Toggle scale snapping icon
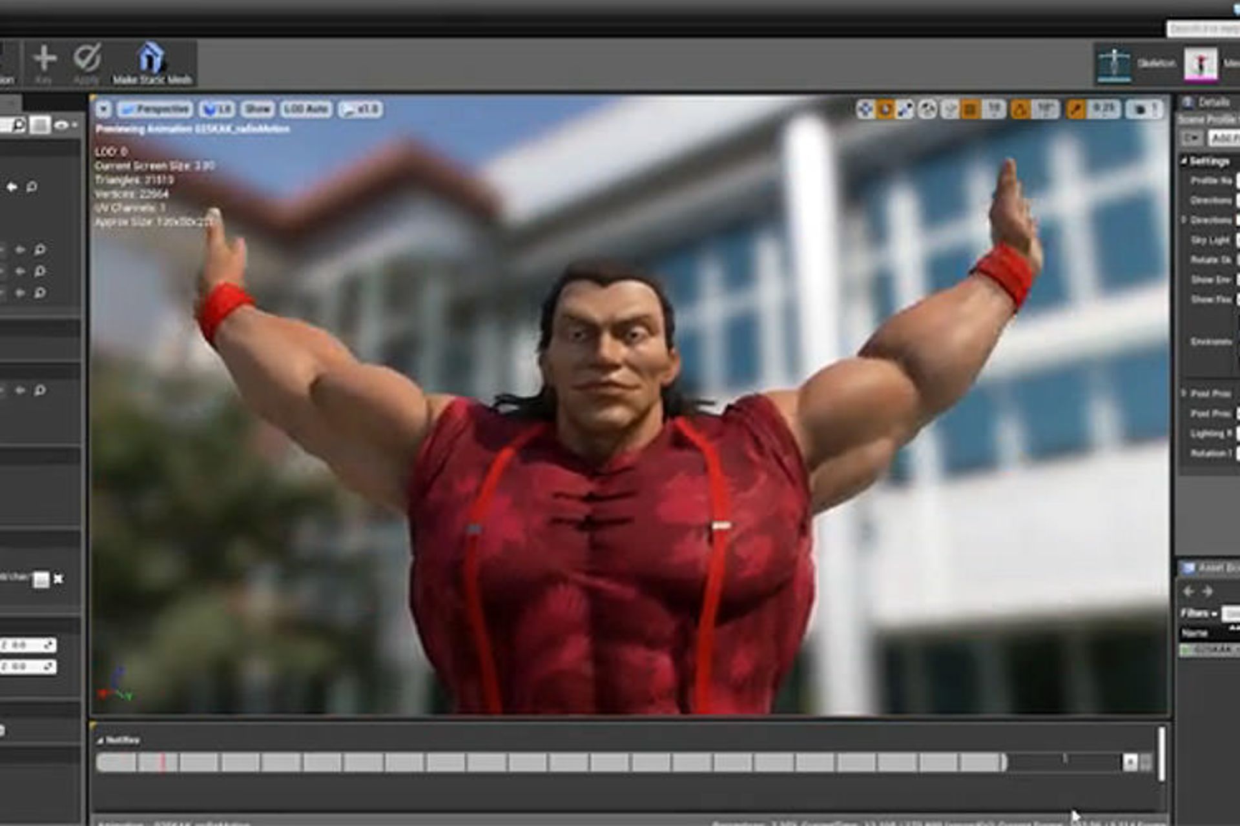This screenshot has width=1240, height=826. pos(1075,109)
